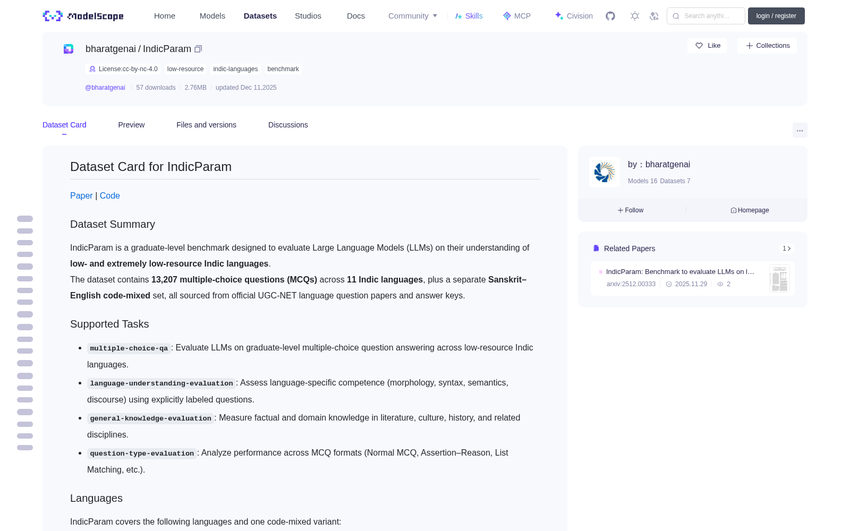The image size is (850, 531).
Task: Open the Models menu item
Action: pyautogui.click(x=212, y=16)
